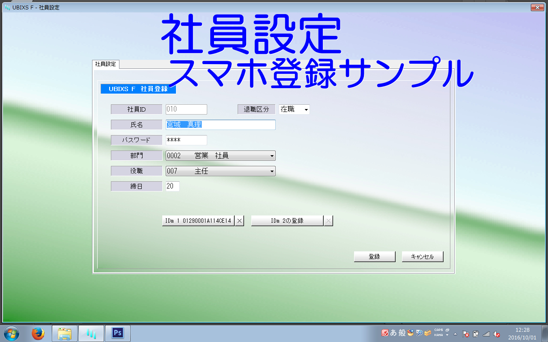This screenshot has width=548, height=342.
Task: Click the muted volume tray icon
Action: click(497, 334)
